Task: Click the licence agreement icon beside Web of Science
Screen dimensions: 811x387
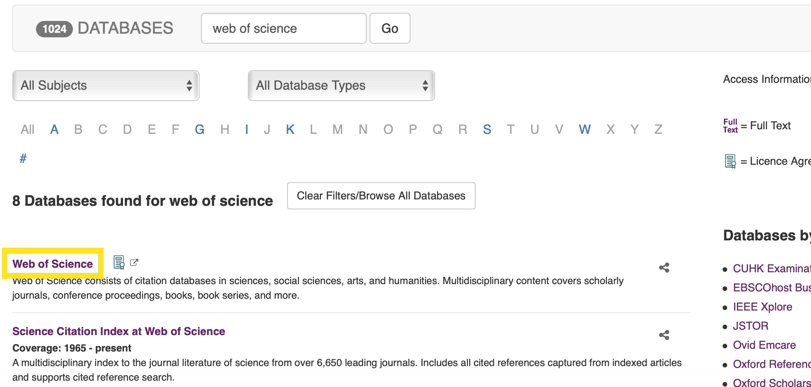Action: 119,262
